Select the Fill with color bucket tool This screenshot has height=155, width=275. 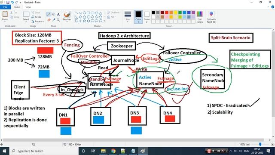coord(54,14)
